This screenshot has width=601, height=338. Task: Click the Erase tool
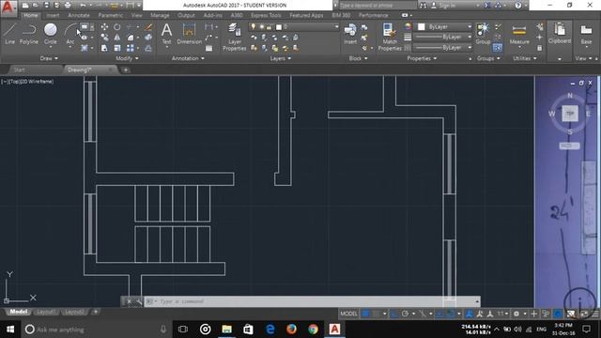pyautogui.click(x=148, y=27)
